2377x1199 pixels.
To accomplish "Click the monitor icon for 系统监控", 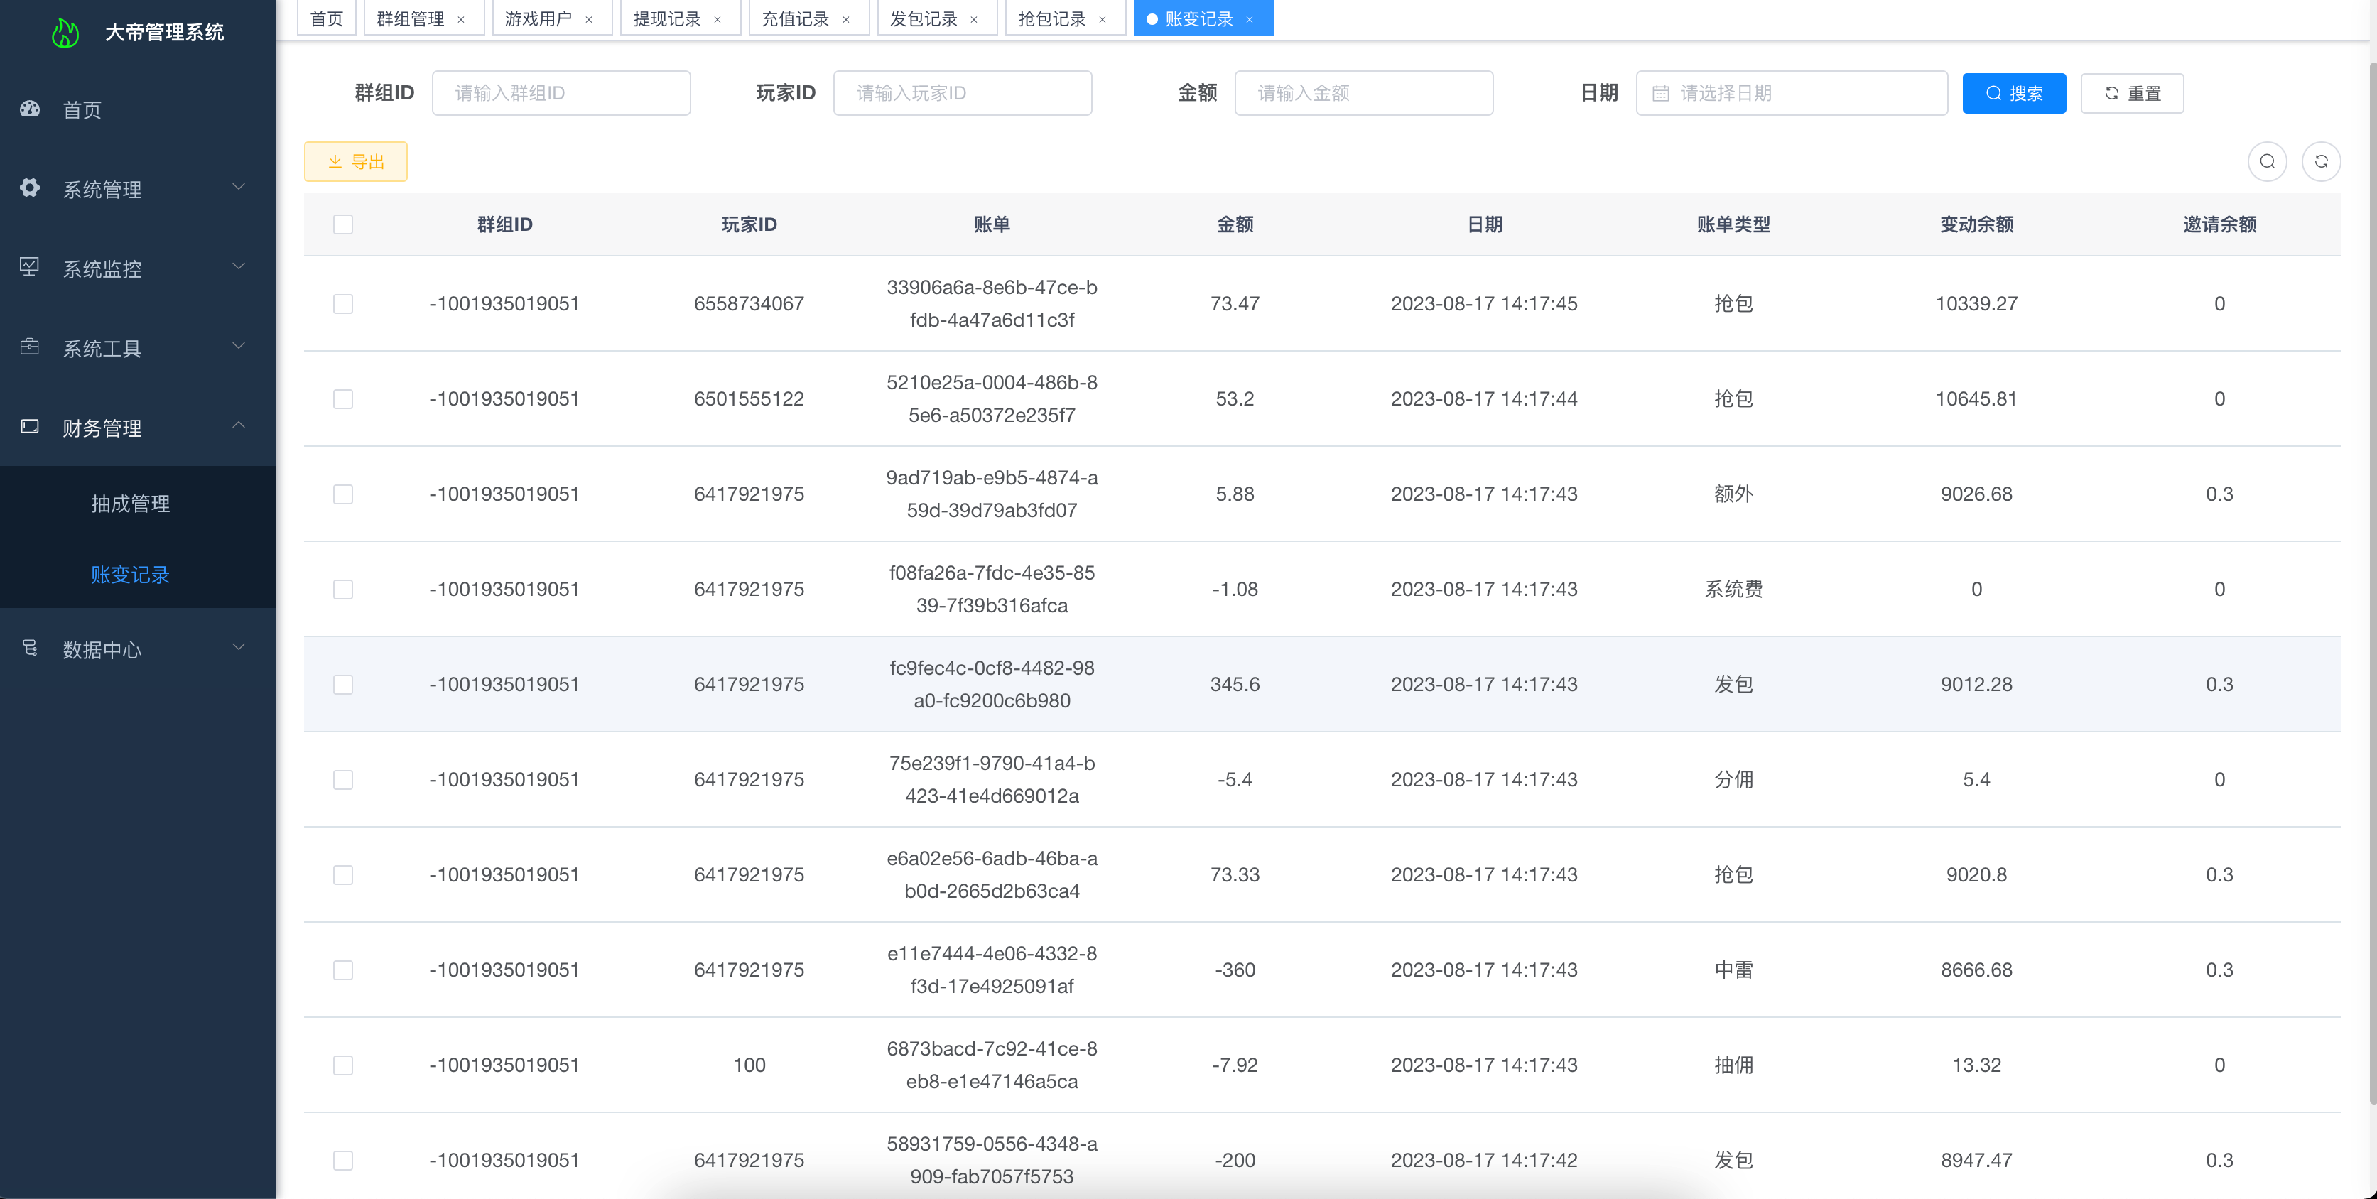I will (x=30, y=268).
